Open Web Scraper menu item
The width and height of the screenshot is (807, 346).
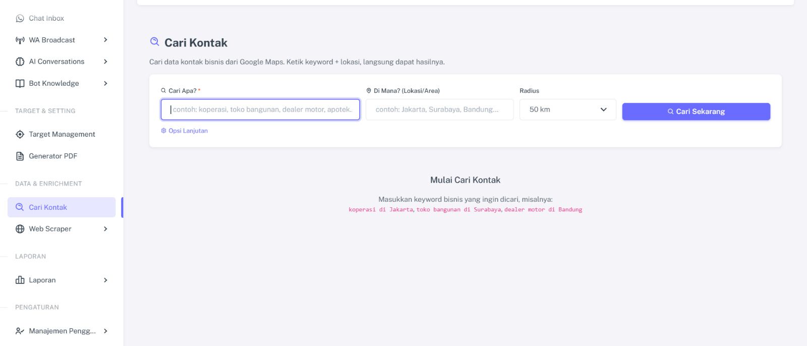[x=62, y=228]
